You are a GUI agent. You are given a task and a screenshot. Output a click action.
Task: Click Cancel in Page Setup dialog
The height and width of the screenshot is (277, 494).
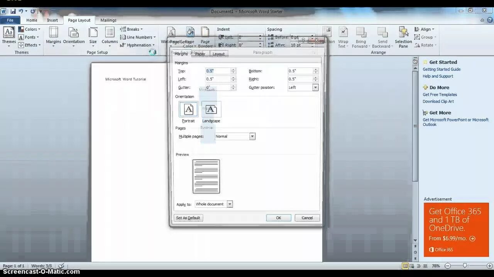tap(307, 218)
